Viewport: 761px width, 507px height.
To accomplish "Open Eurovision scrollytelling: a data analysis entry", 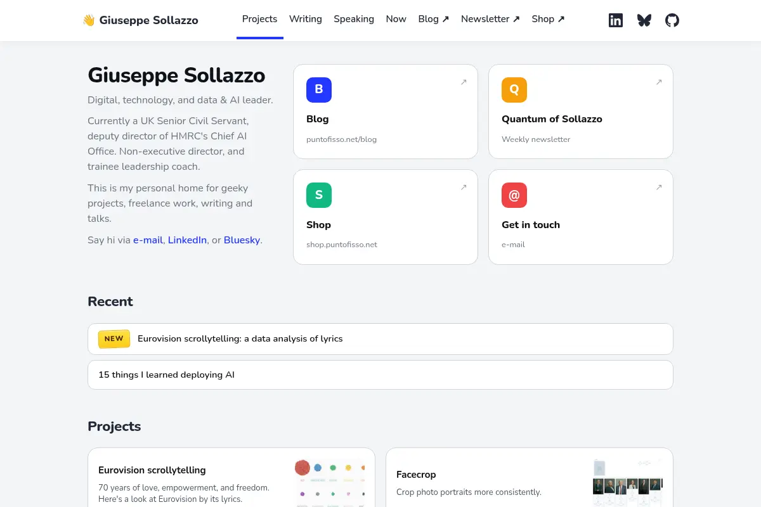I will point(380,339).
